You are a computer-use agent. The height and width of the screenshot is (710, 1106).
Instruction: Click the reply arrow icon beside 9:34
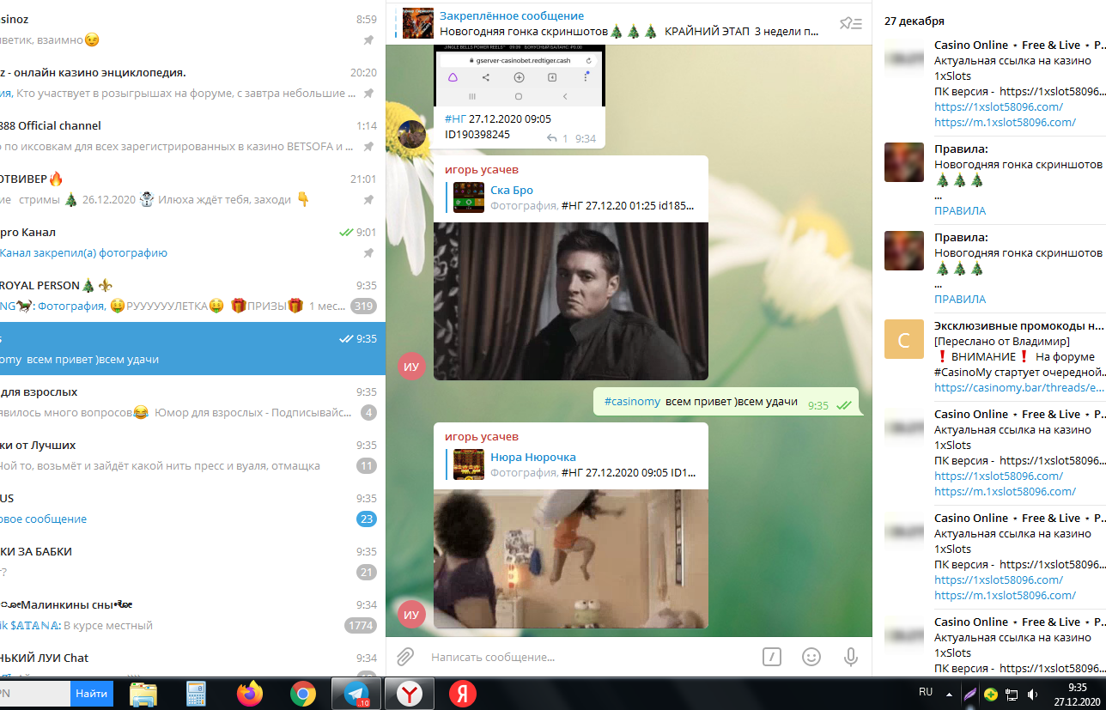(x=552, y=138)
